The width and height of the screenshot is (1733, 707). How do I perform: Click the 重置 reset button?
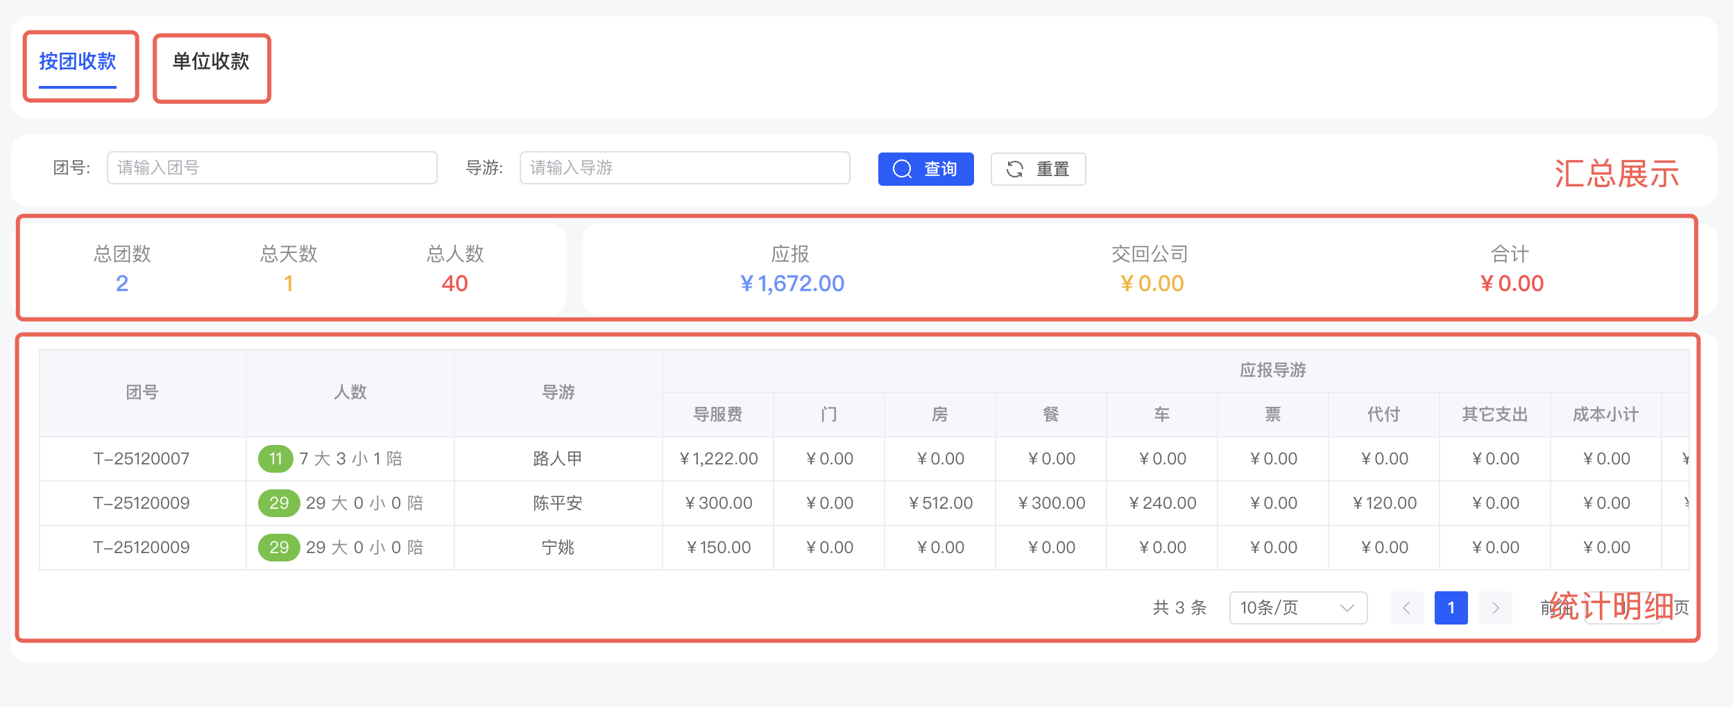[x=1038, y=169]
